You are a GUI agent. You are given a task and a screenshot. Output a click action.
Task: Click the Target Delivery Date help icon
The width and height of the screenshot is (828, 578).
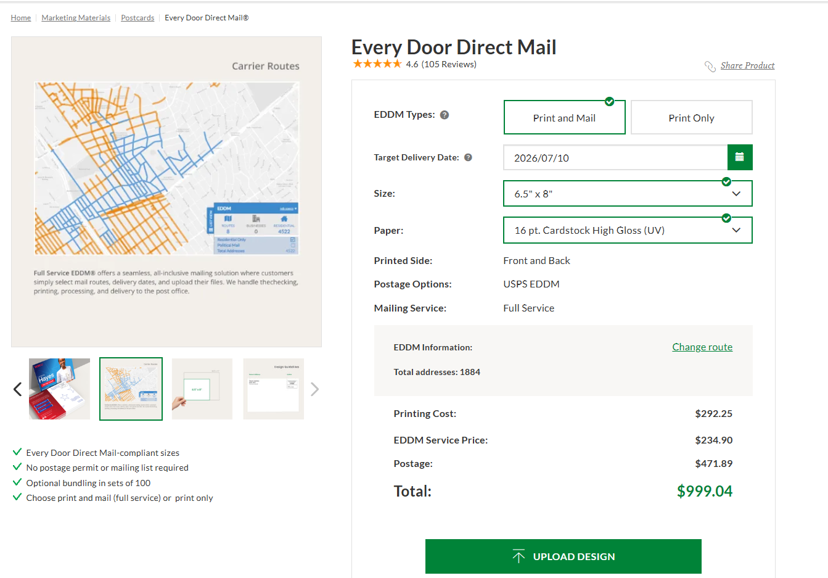[x=468, y=157]
